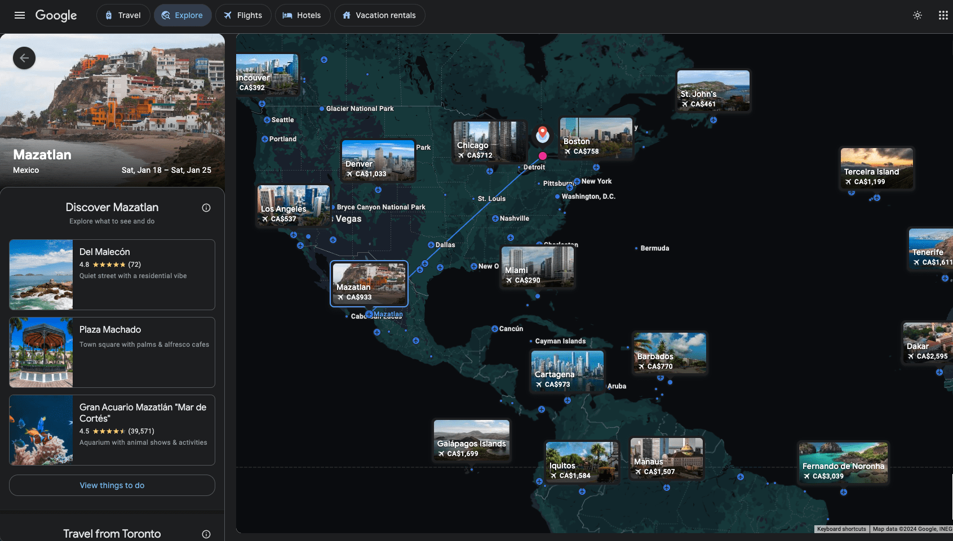Click the Toronto origin location pin
Screen dimensions: 953x541
pos(543,134)
